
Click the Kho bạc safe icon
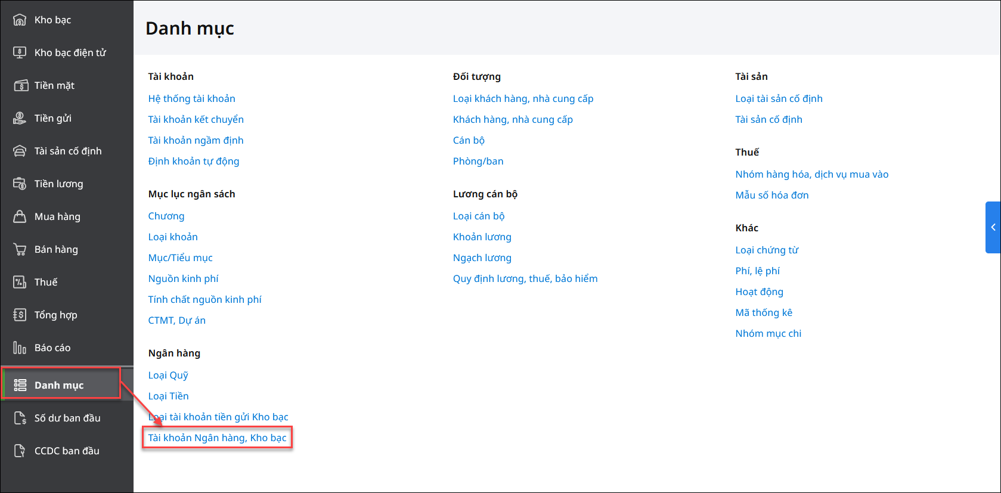pos(20,20)
